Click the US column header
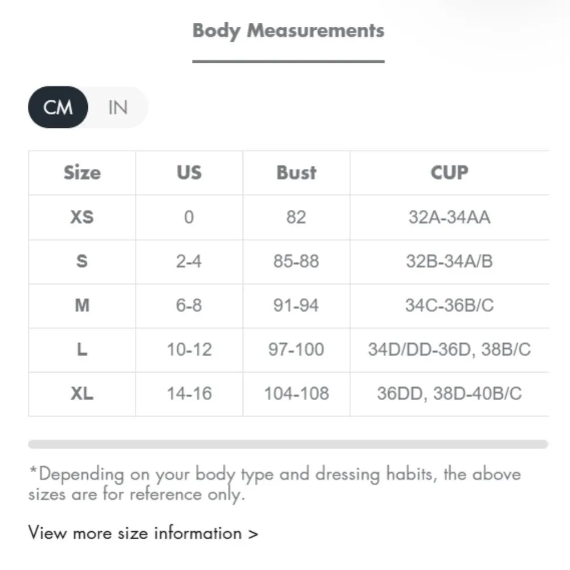Viewport: 570px width, 570px height. pos(189,173)
